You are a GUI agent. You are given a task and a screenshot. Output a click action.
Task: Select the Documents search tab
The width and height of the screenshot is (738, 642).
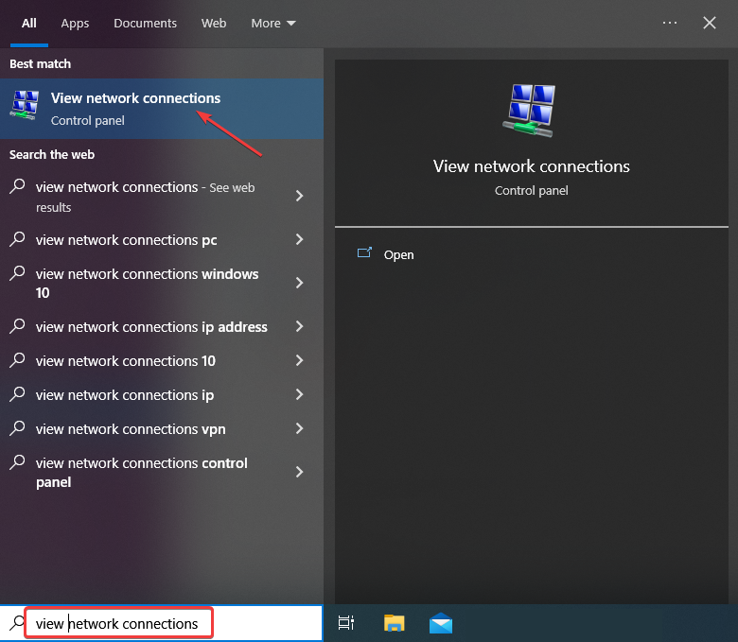point(145,24)
